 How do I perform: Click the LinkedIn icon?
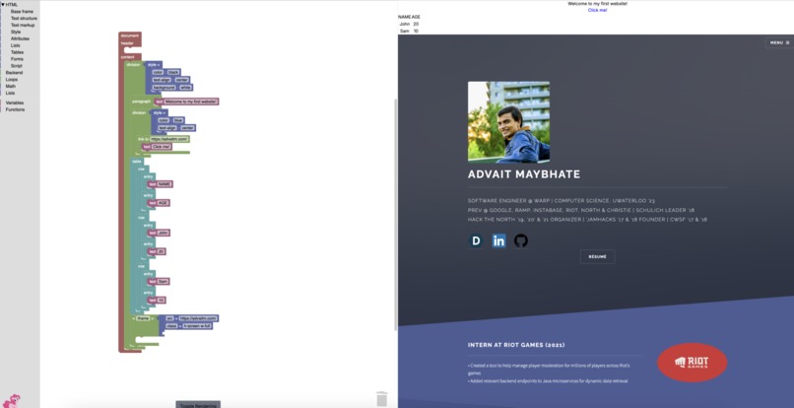(x=498, y=240)
